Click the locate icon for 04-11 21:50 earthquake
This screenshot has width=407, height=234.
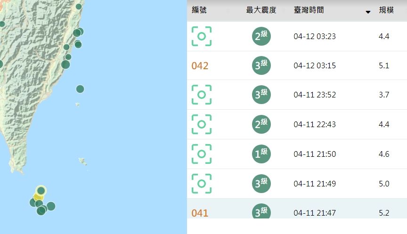click(x=202, y=154)
